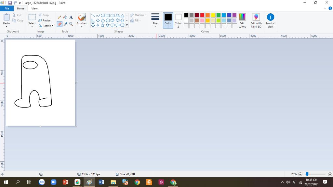Open the Paint Help icon
The height and width of the screenshot is (187, 333).
click(330, 8)
